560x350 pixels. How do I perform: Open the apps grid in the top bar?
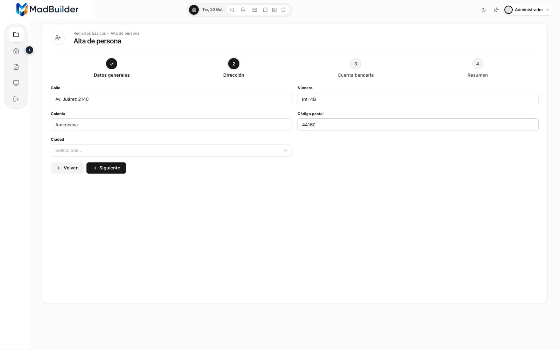click(194, 10)
